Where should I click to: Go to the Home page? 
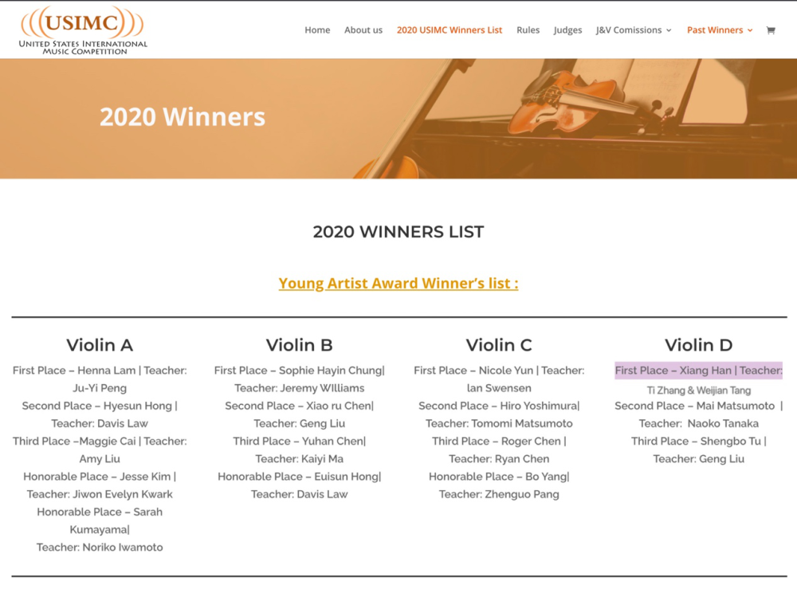(317, 30)
